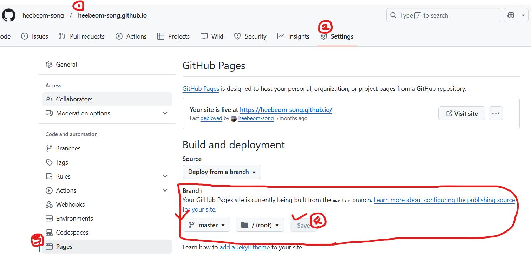
Task: Switch to the Insights tab
Action: [x=293, y=36]
